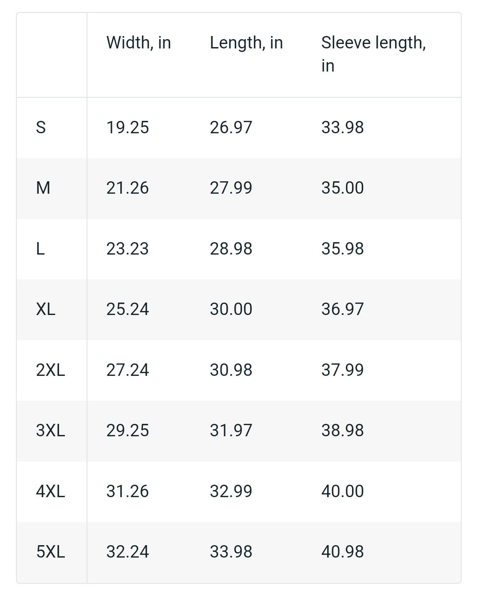Click the 27.99 length value for M
Viewport: 479px width, 606px height.
click(x=231, y=188)
